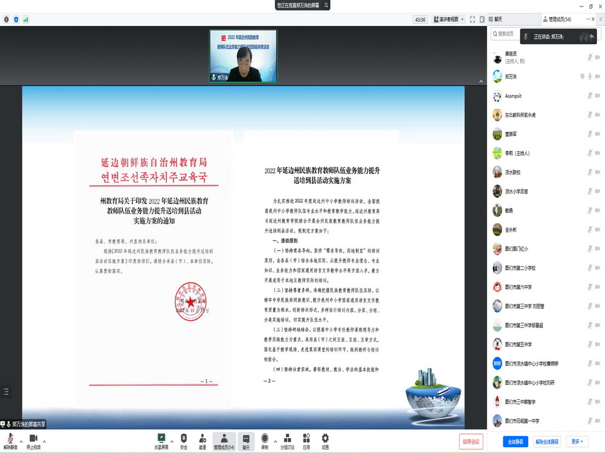The height and width of the screenshot is (453, 605).
Task: Click the blue security shield status icon
Action: pyautogui.click(x=16, y=19)
